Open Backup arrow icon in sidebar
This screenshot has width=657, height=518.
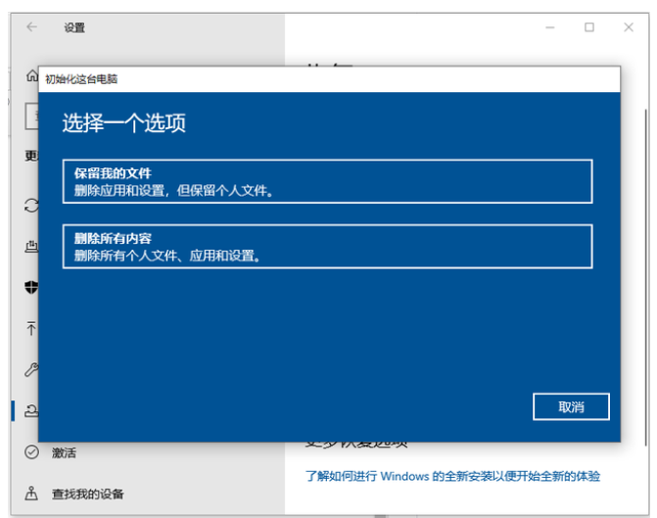[31, 329]
